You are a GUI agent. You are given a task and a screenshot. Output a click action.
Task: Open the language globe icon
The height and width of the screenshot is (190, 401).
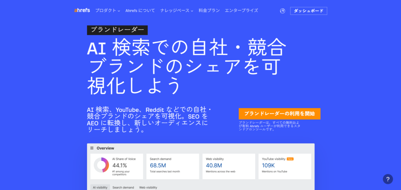coord(282,11)
